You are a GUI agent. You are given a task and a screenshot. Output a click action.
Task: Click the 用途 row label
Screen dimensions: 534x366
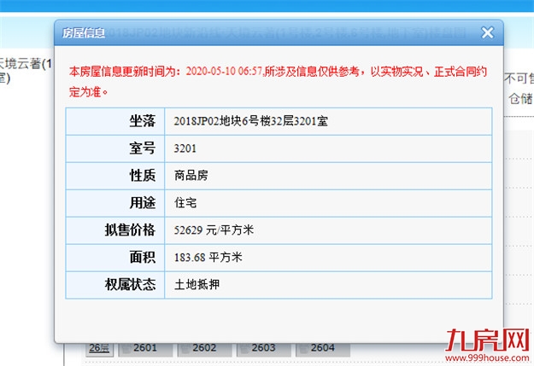(143, 203)
